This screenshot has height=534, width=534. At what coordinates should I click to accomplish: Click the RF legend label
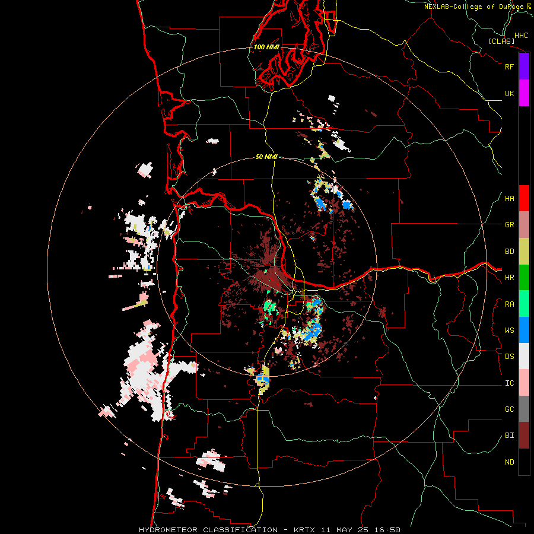(x=509, y=66)
